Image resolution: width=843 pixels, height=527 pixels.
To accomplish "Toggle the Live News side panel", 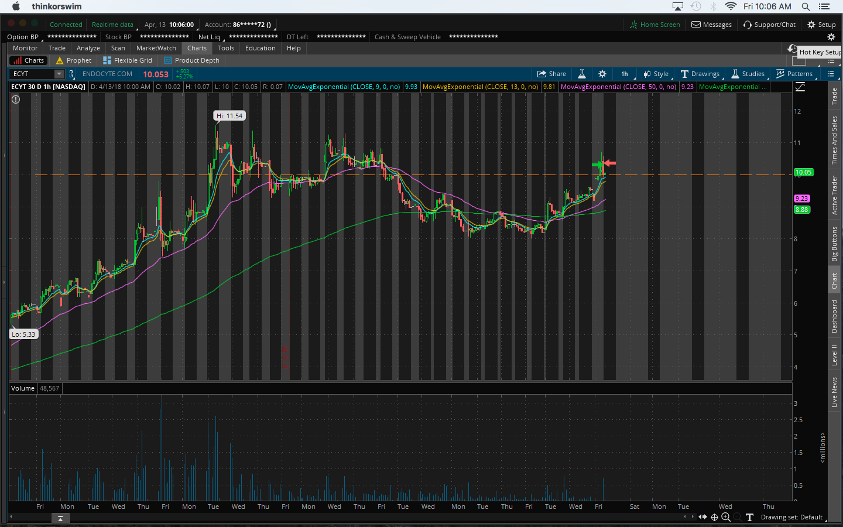I will (x=834, y=392).
